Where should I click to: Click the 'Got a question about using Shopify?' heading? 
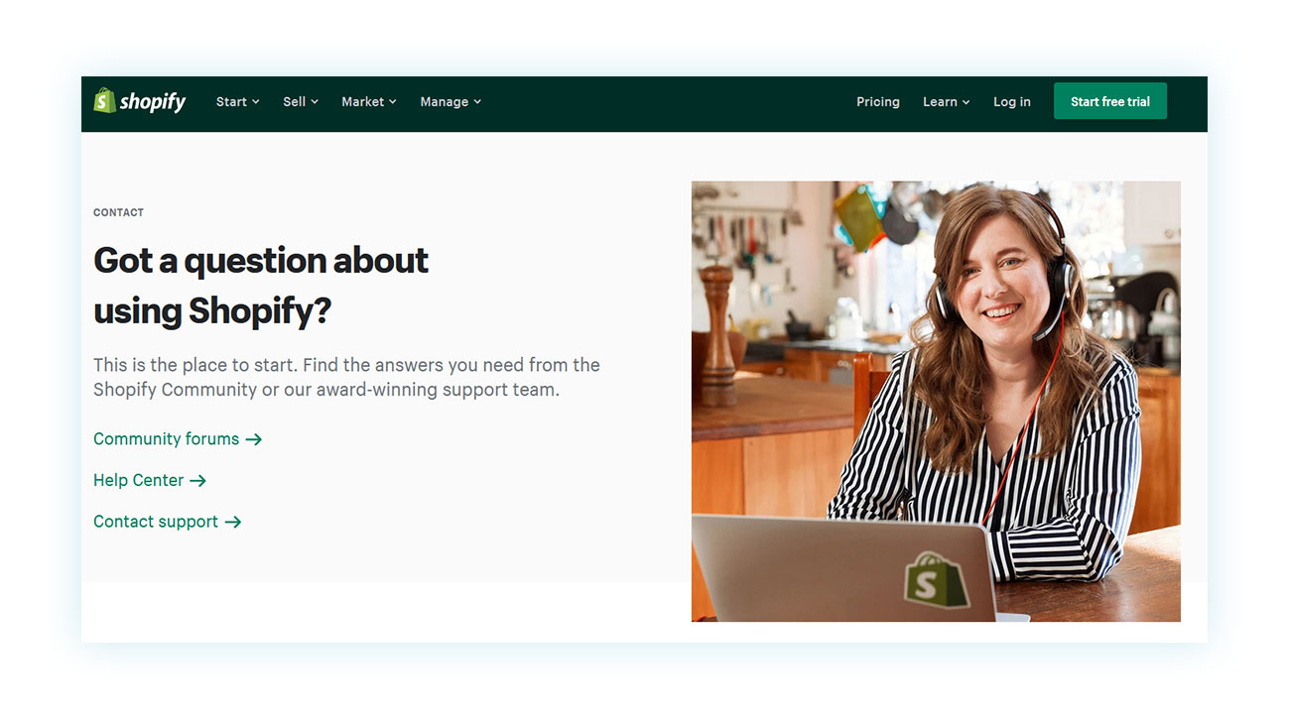click(261, 286)
